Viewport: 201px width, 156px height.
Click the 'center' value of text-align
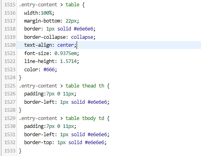click(66, 45)
